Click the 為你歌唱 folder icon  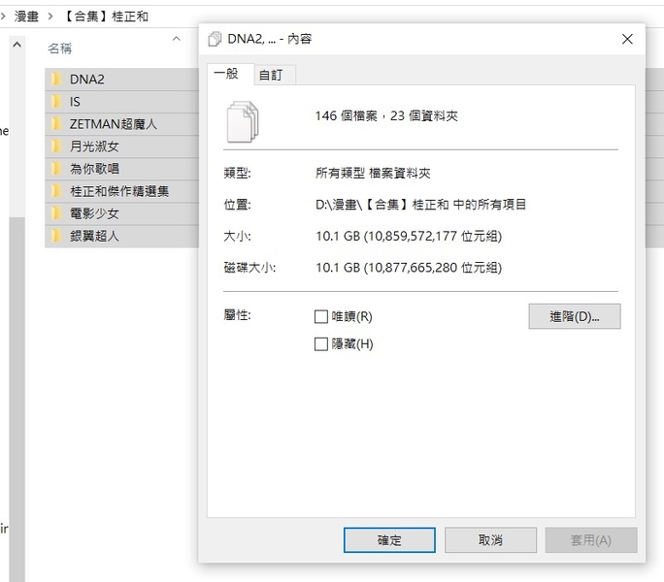(x=56, y=169)
